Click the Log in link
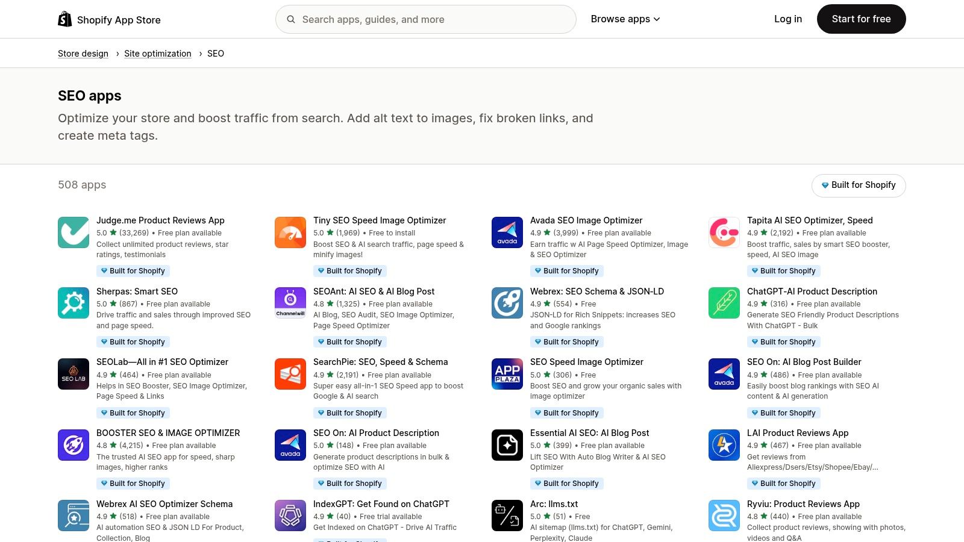The width and height of the screenshot is (964, 542). coord(787,19)
